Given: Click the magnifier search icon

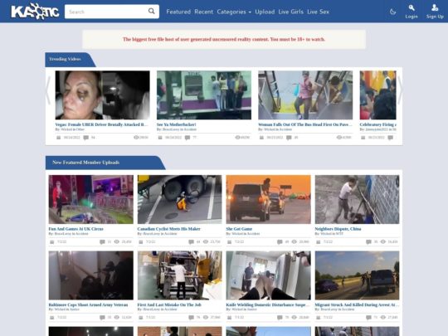Looking at the screenshot, I should point(152,11).
